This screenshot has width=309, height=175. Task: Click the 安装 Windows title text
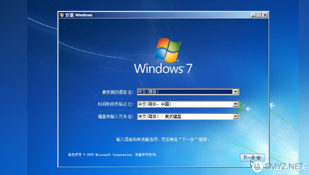coord(79,15)
